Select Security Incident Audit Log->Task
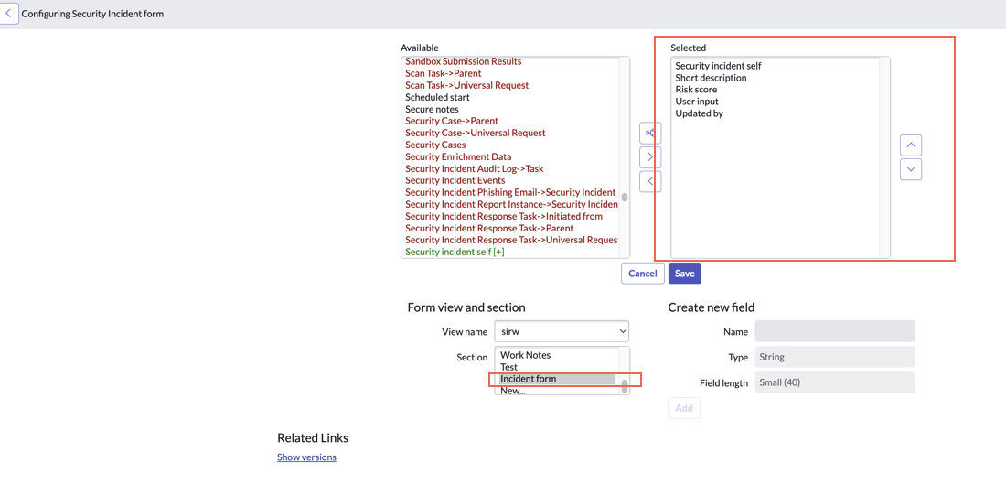This screenshot has width=1006, height=484. click(x=475, y=168)
